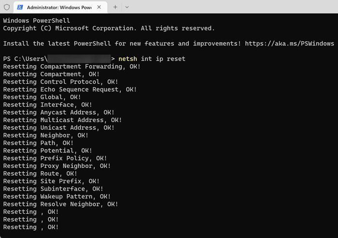Close the Administrator PowerShell tab

tap(99, 7)
